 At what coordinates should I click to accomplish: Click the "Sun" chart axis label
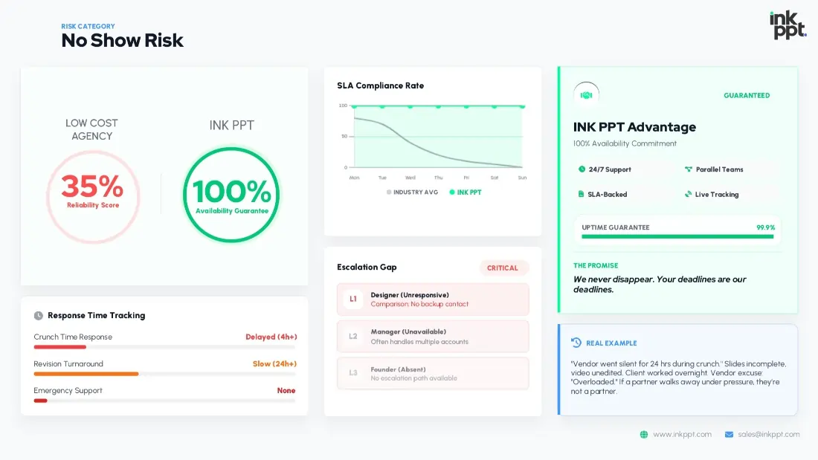pos(522,178)
